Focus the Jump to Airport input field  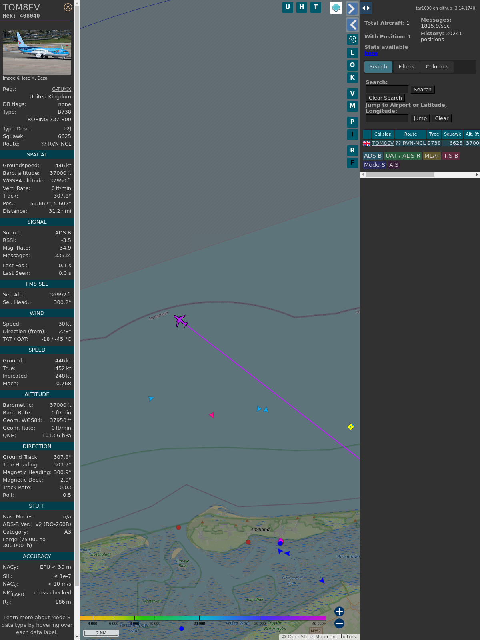point(387,118)
